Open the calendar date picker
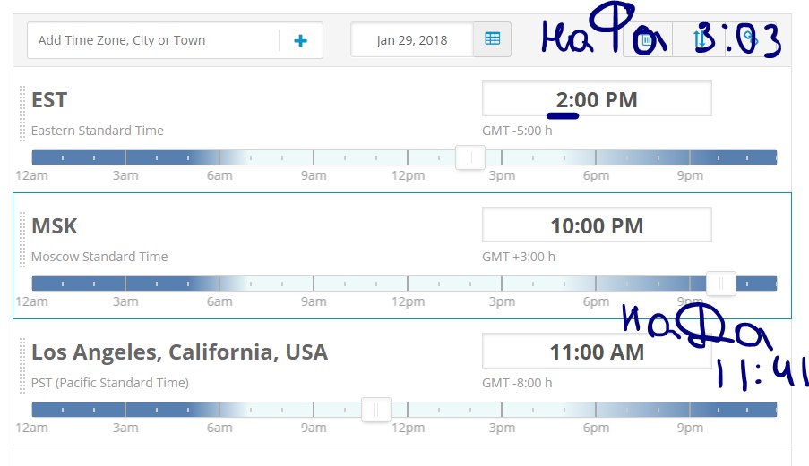 (492, 39)
